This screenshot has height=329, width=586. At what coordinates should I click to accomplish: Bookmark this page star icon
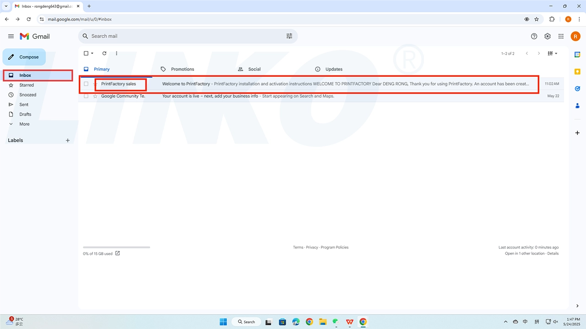pos(537,19)
